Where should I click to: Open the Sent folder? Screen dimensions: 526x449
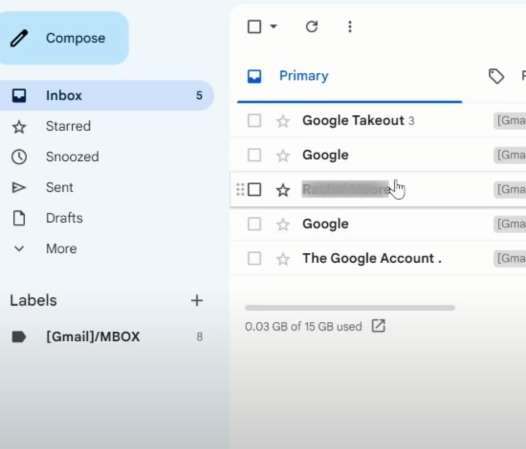pos(59,187)
